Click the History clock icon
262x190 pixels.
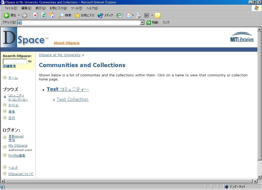[x=119, y=15]
